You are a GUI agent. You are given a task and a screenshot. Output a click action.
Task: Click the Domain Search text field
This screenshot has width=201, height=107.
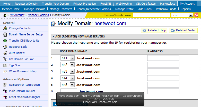click(x=152, y=15)
